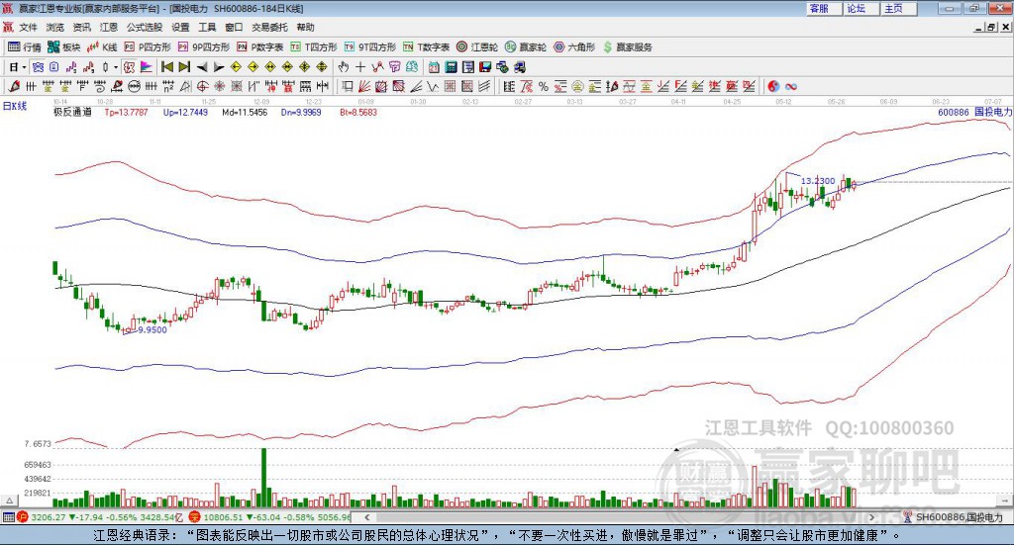Click the Tp=13.7787 value
The image size is (1014, 545).
(x=126, y=113)
